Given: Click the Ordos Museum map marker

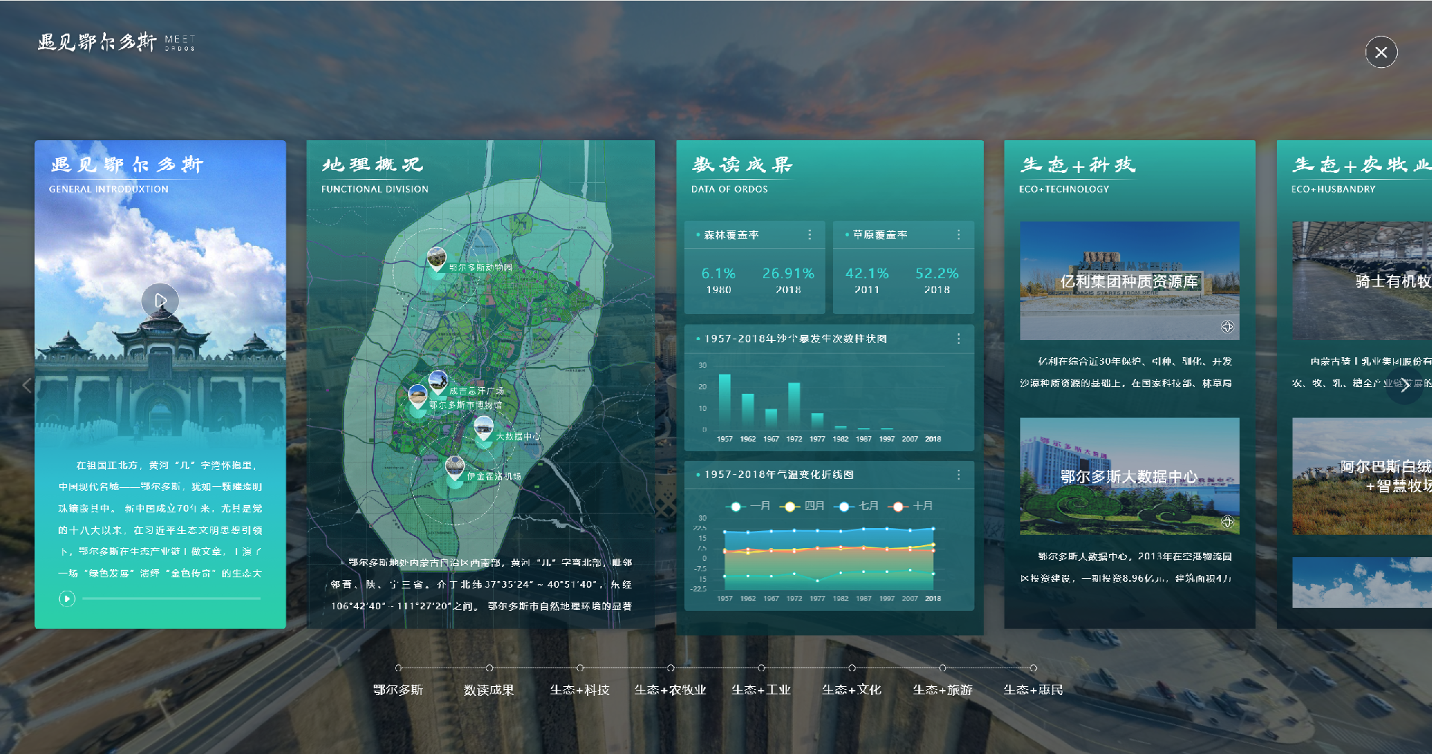Looking at the screenshot, I should point(418,395).
